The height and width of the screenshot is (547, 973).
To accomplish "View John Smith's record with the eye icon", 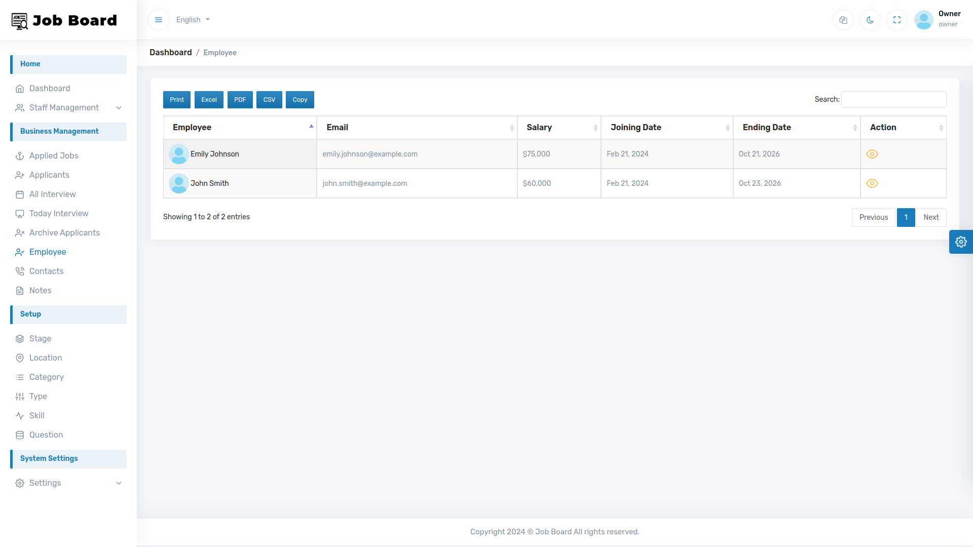I will pyautogui.click(x=872, y=183).
